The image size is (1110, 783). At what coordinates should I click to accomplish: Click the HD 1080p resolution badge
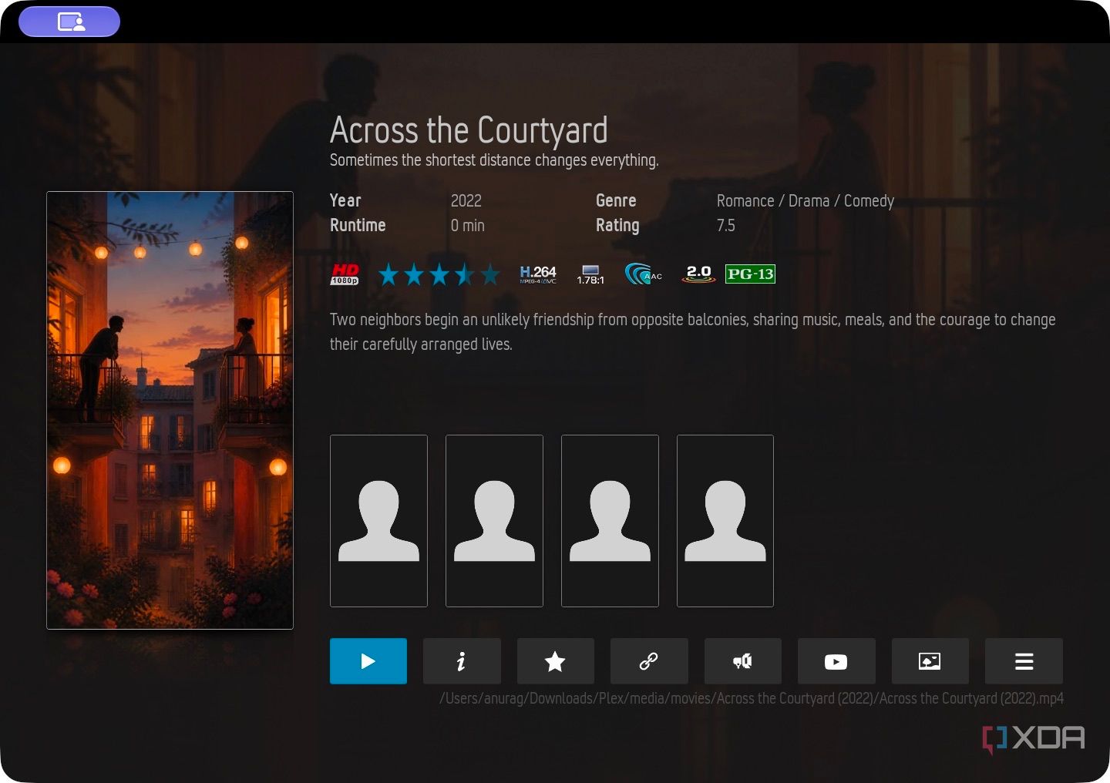click(345, 274)
